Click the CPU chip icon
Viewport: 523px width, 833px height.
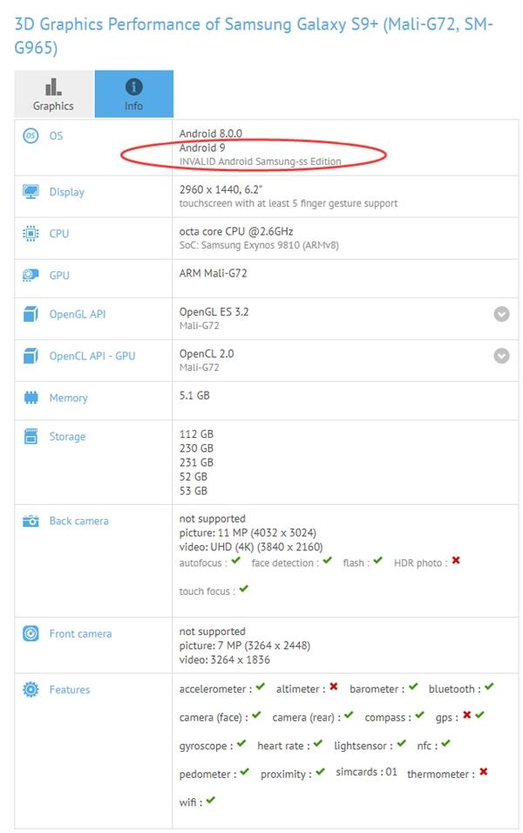click(31, 233)
